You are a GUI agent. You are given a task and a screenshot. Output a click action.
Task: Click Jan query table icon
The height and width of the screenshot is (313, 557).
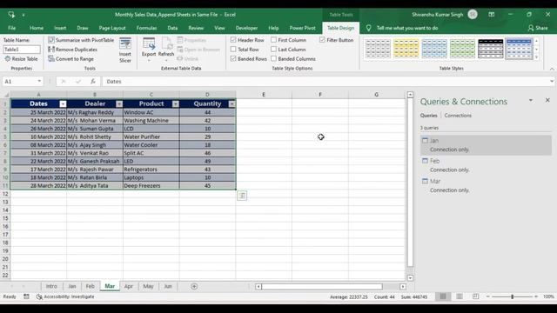click(425, 141)
